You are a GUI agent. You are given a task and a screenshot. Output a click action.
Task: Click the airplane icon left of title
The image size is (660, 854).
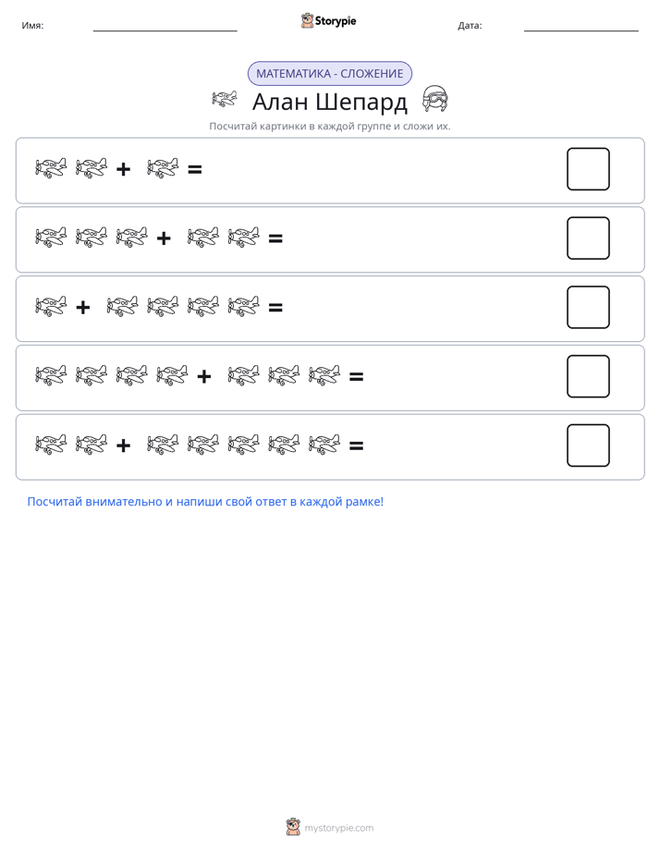point(225,99)
